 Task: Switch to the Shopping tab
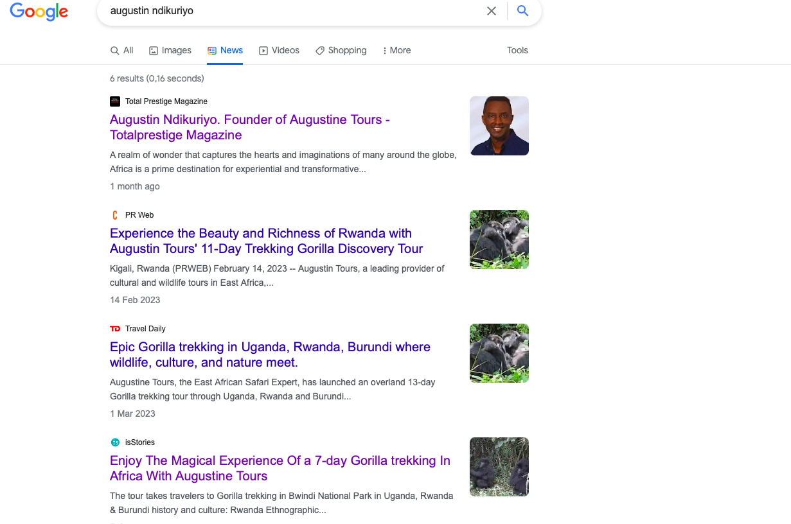pos(341,50)
